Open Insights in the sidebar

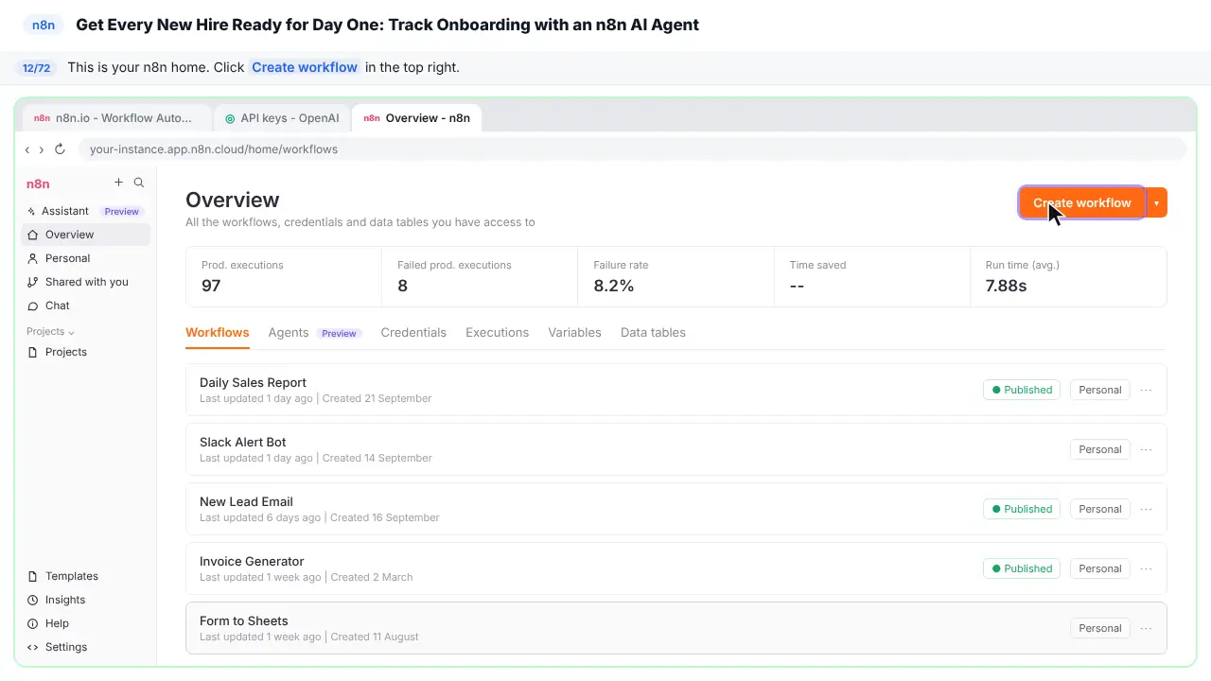pos(85,600)
